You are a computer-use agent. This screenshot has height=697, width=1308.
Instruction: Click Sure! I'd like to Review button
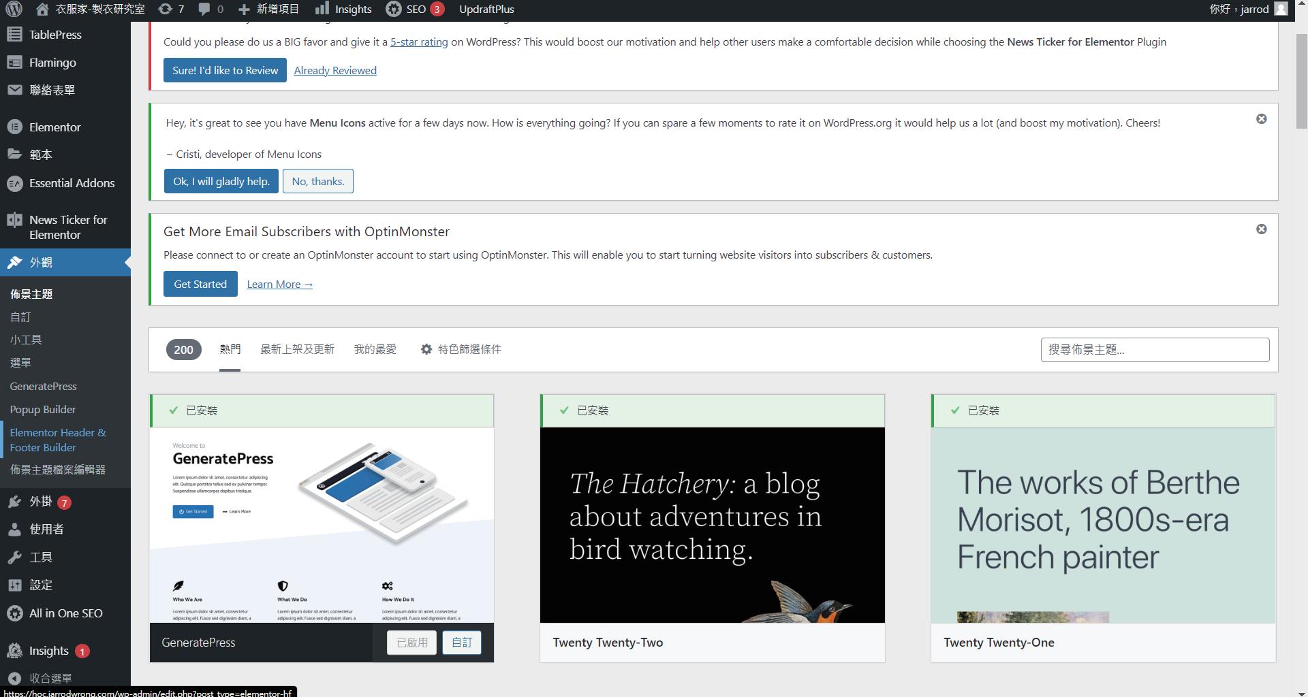tap(225, 70)
